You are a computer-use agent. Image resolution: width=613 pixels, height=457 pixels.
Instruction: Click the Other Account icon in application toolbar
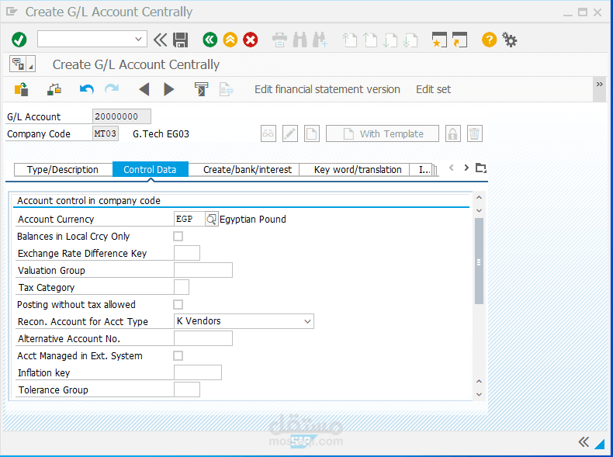click(22, 89)
